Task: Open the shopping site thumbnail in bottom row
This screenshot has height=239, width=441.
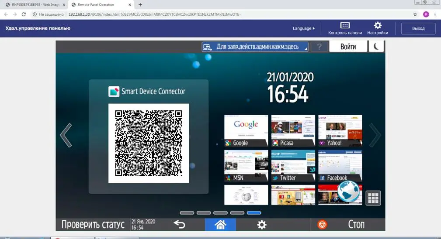Action: click(293, 195)
